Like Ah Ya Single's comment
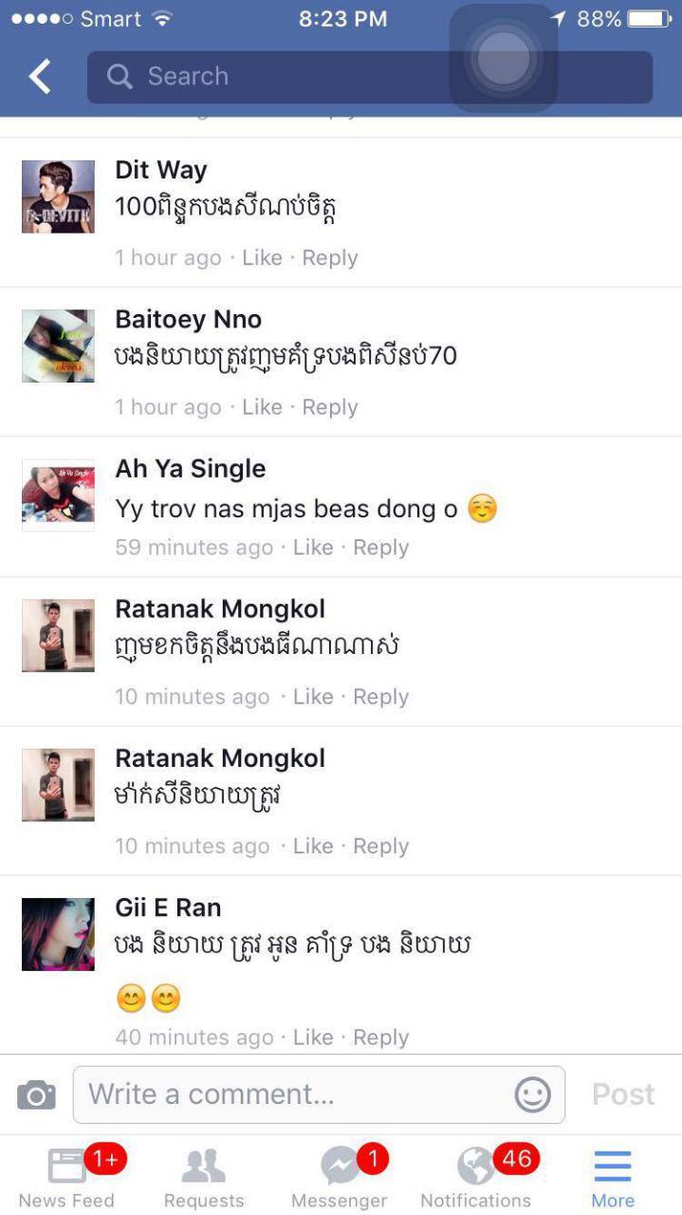 click(x=313, y=548)
